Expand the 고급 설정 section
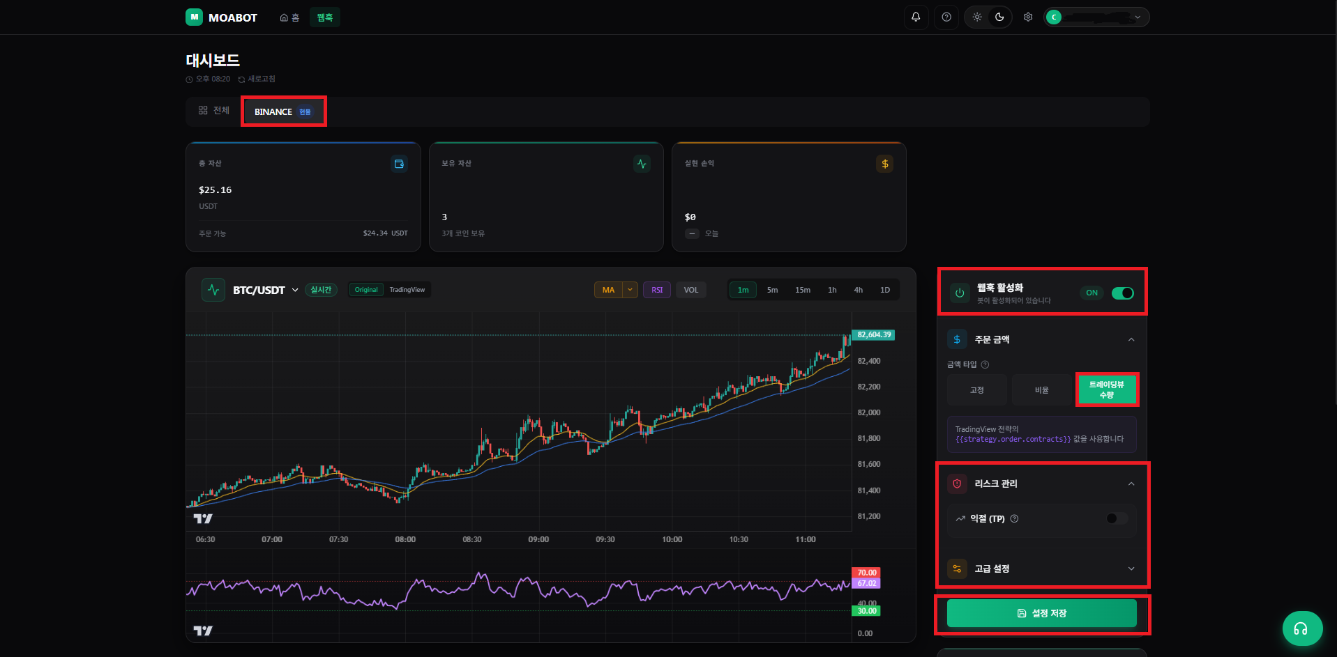 [1131, 569]
